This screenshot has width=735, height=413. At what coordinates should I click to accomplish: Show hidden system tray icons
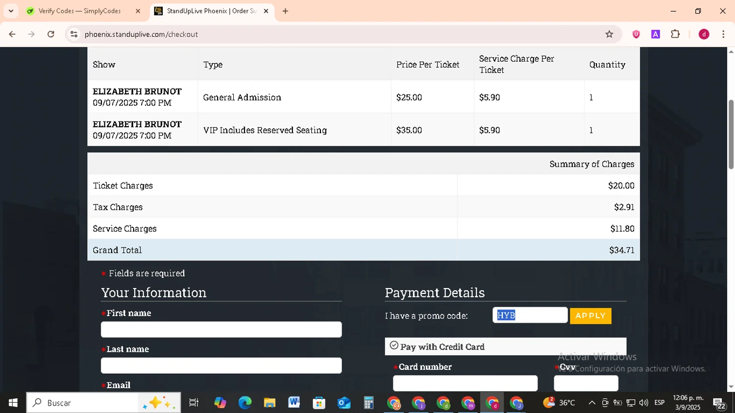point(591,403)
